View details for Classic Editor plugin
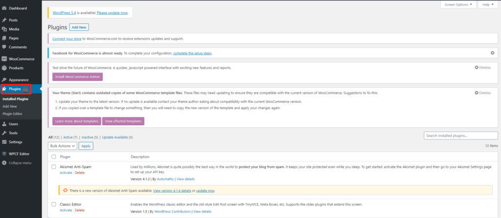The height and width of the screenshot is (218, 501). tap(202, 212)
